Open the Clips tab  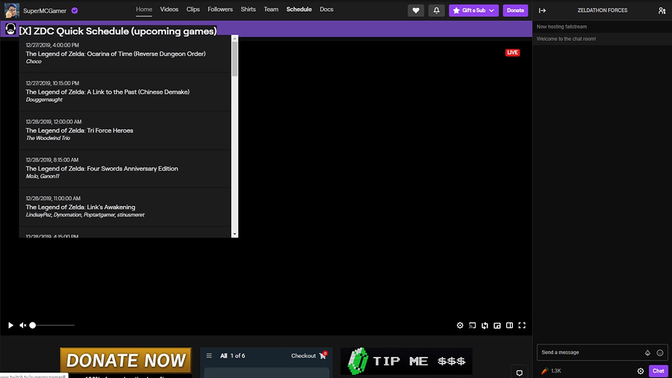(x=193, y=9)
